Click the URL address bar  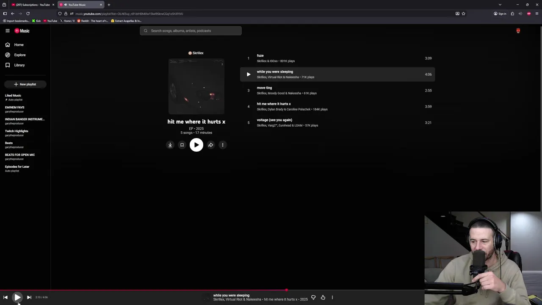coord(263,14)
